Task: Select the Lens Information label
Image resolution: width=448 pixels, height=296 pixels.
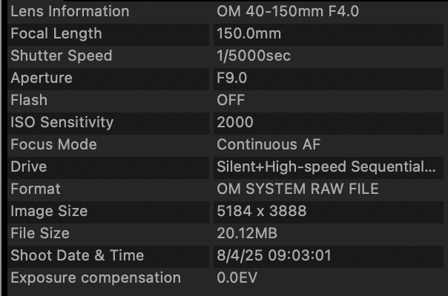Action: tap(70, 12)
